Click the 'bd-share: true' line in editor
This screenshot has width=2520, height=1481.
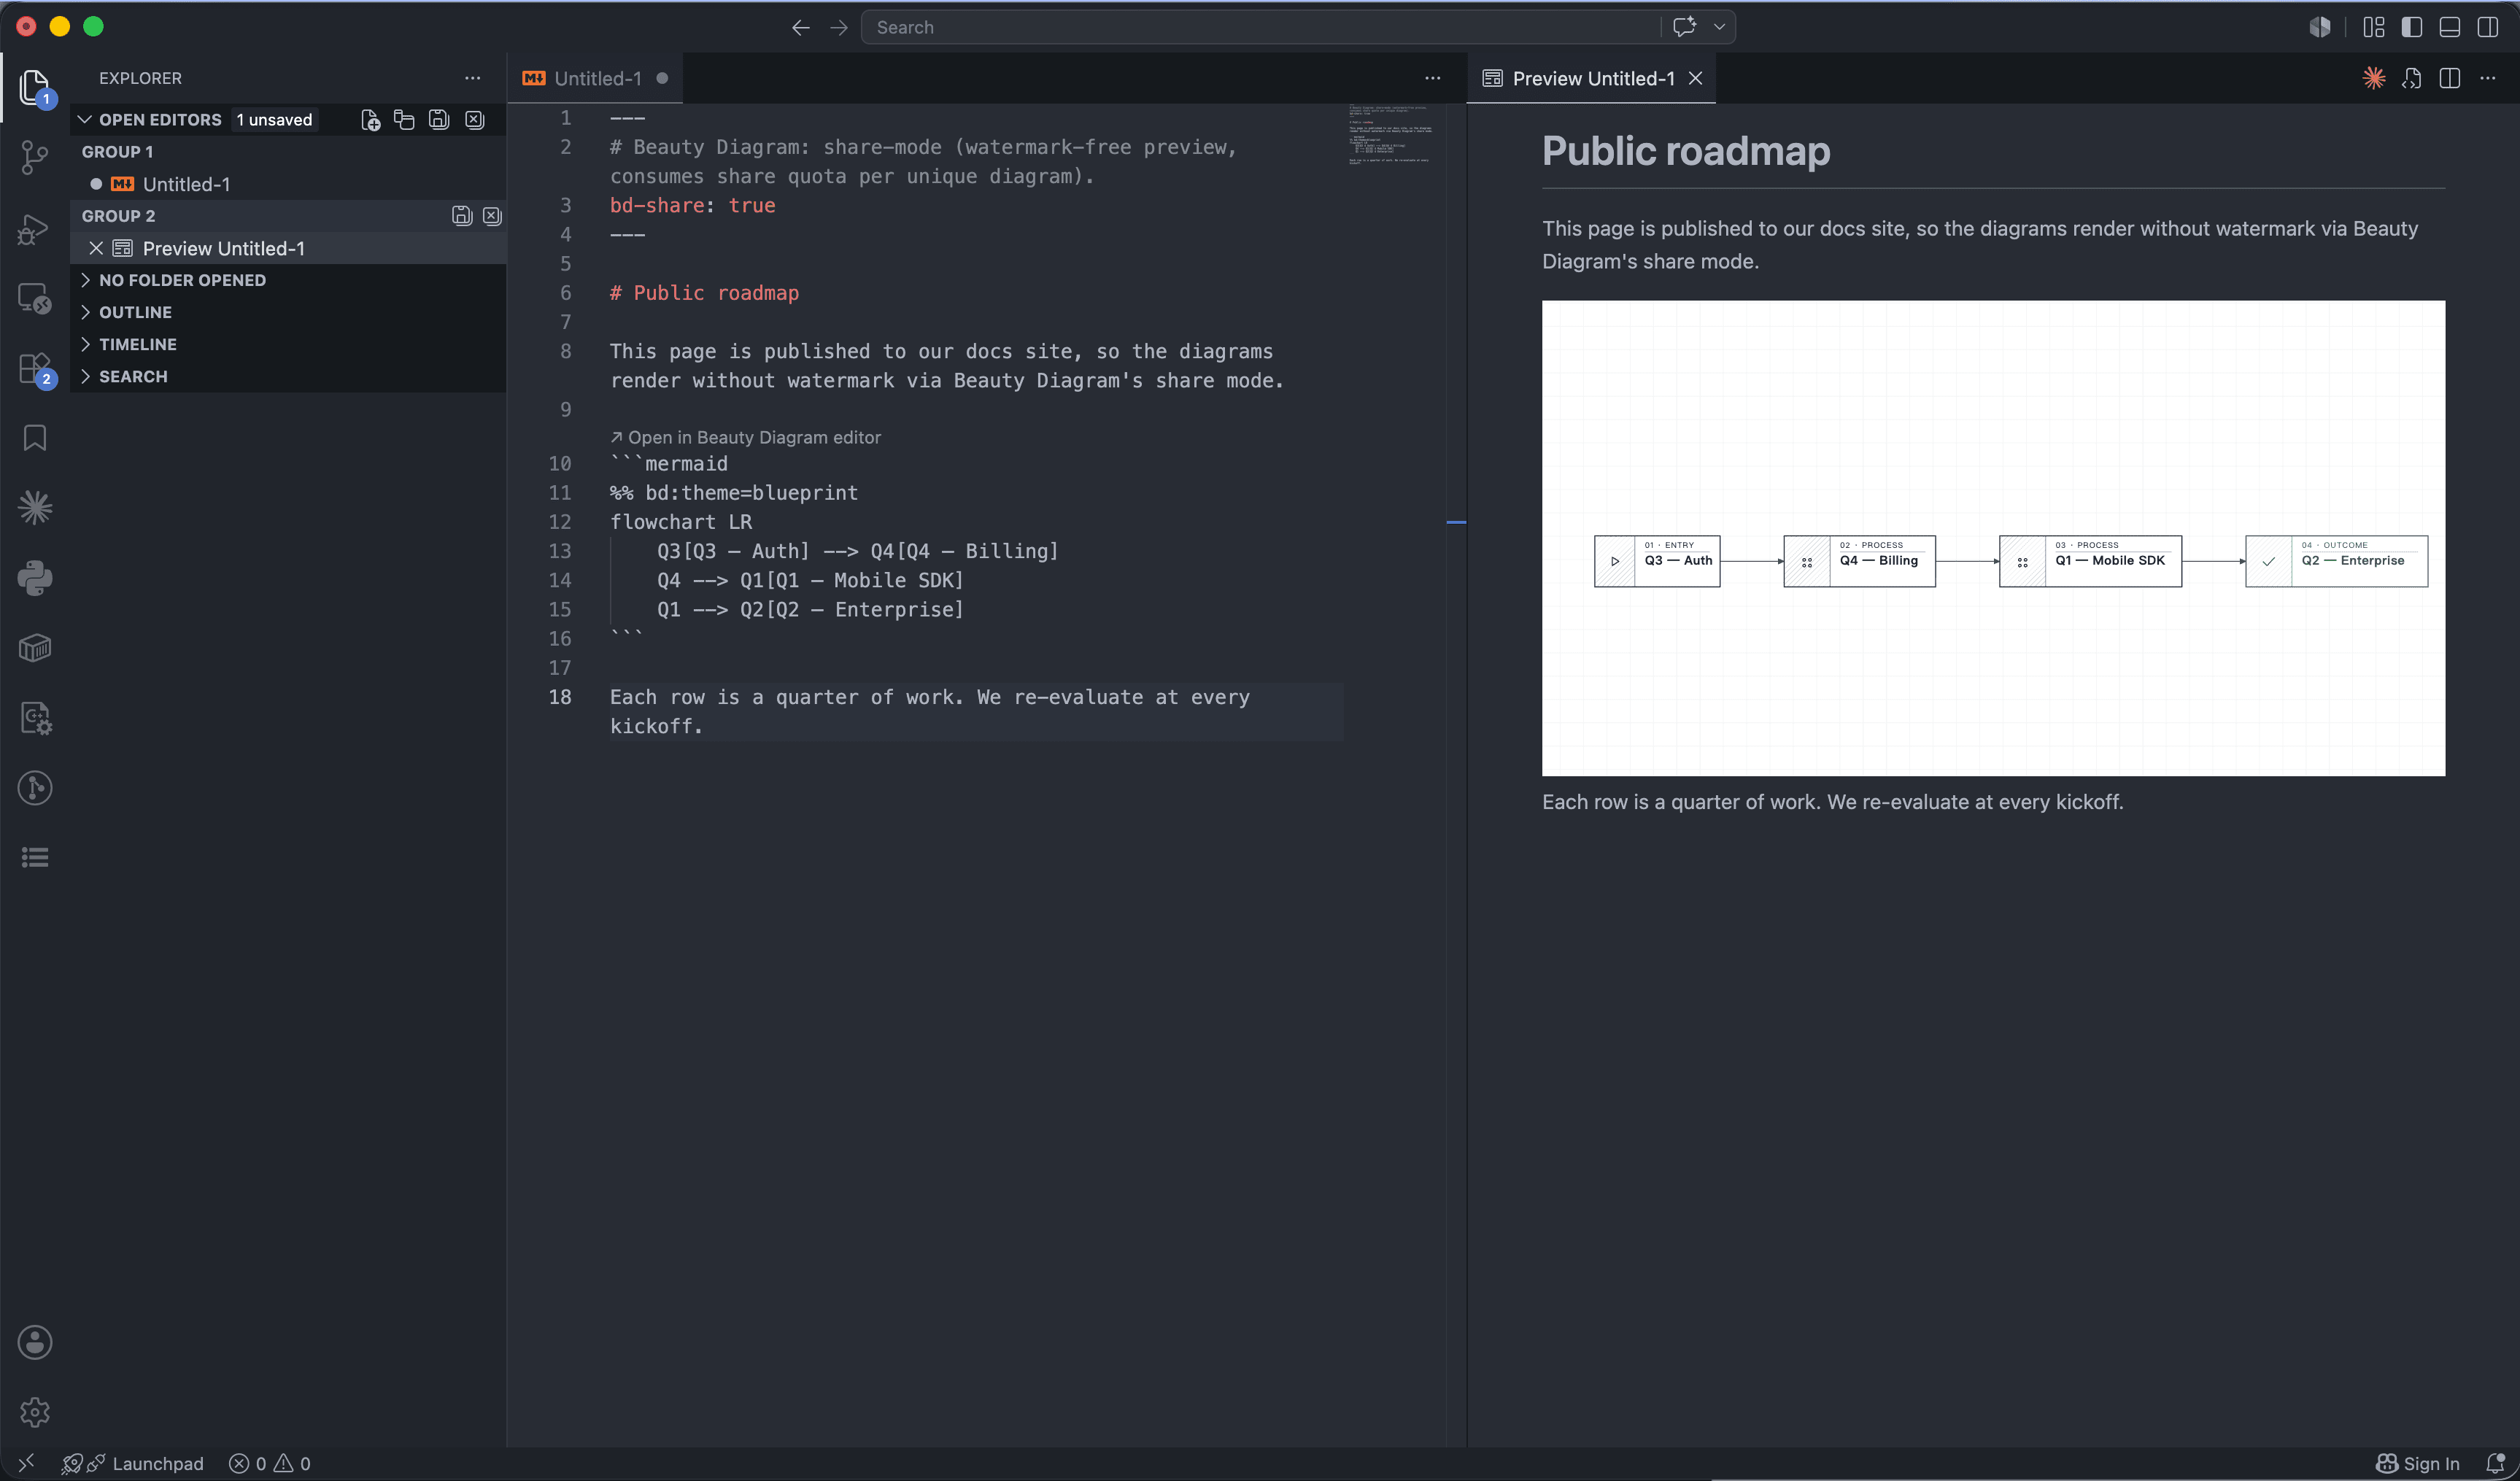coord(692,205)
